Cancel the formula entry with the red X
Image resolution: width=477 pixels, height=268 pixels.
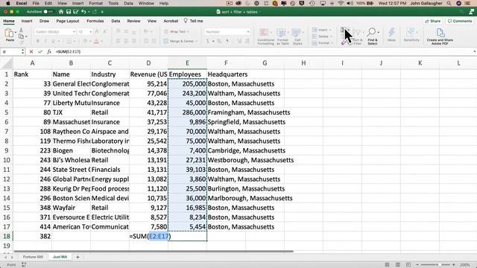[x=31, y=52]
